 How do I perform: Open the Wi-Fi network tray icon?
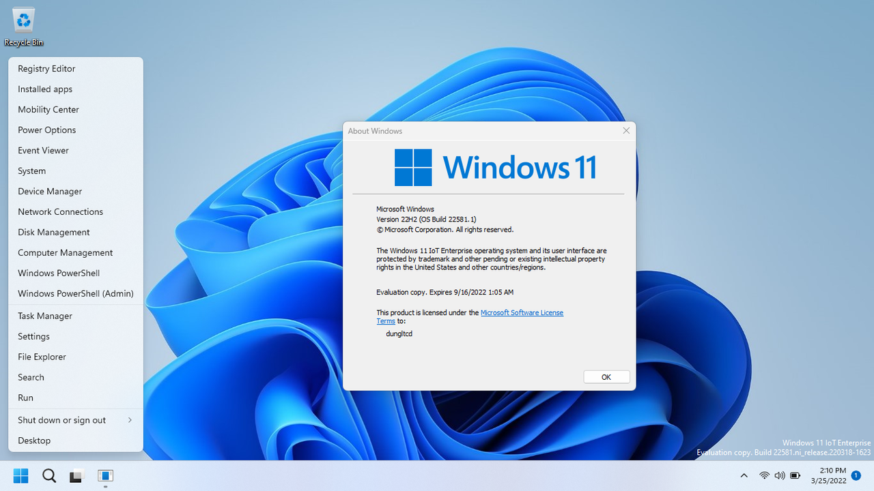pyautogui.click(x=764, y=475)
